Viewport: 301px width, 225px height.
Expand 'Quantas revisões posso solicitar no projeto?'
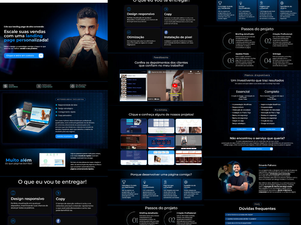coord(257,219)
